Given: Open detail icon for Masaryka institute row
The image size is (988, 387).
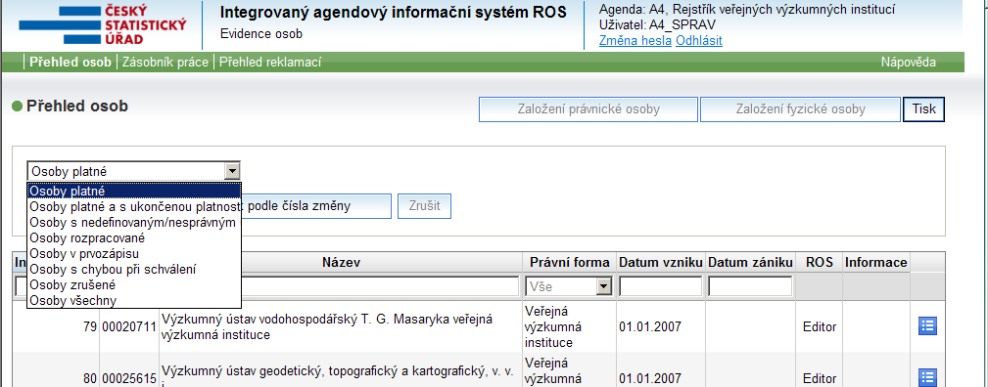Looking at the screenshot, I should coord(927,326).
